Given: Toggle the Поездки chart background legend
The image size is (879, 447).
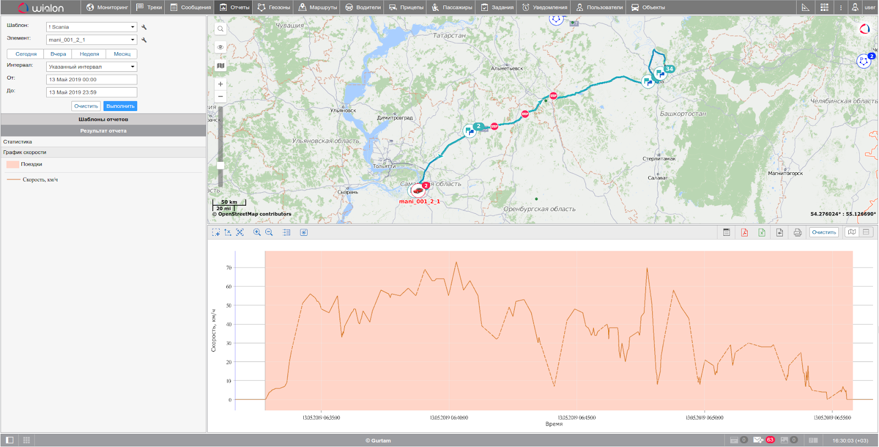Looking at the screenshot, I should [13, 165].
